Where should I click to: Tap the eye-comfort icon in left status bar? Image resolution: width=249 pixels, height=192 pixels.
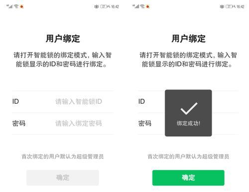97,6
